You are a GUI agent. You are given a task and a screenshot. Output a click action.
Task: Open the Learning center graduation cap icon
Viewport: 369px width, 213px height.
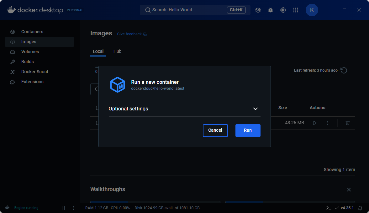pyautogui.click(x=258, y=10)
